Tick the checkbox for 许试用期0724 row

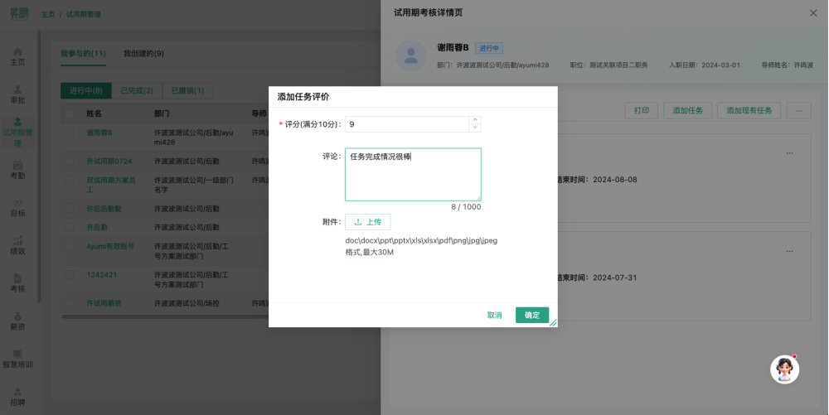[x=70, y=161]
